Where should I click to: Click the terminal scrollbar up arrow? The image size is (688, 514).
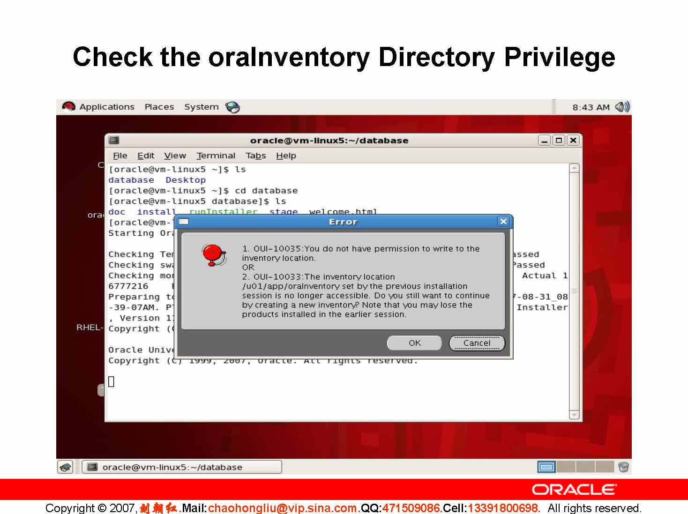574,168
